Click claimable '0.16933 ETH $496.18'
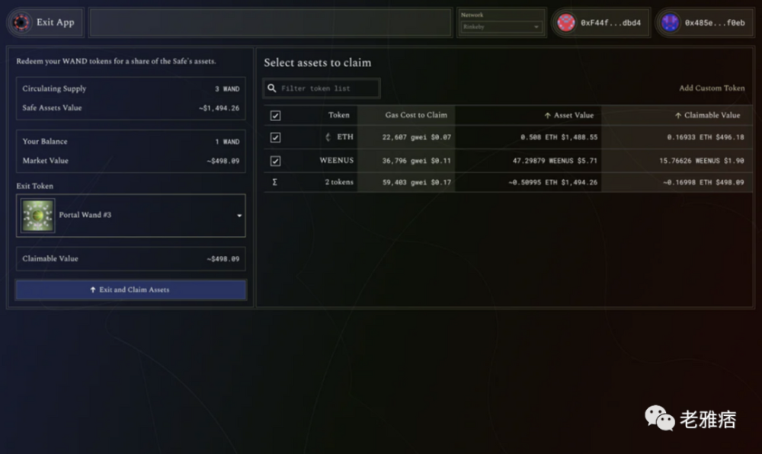The image size is (762, 454). point(705,137)
